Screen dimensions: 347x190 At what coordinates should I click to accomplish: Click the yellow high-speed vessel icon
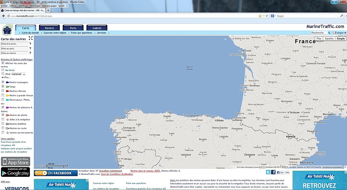click(x=7, y=95)
